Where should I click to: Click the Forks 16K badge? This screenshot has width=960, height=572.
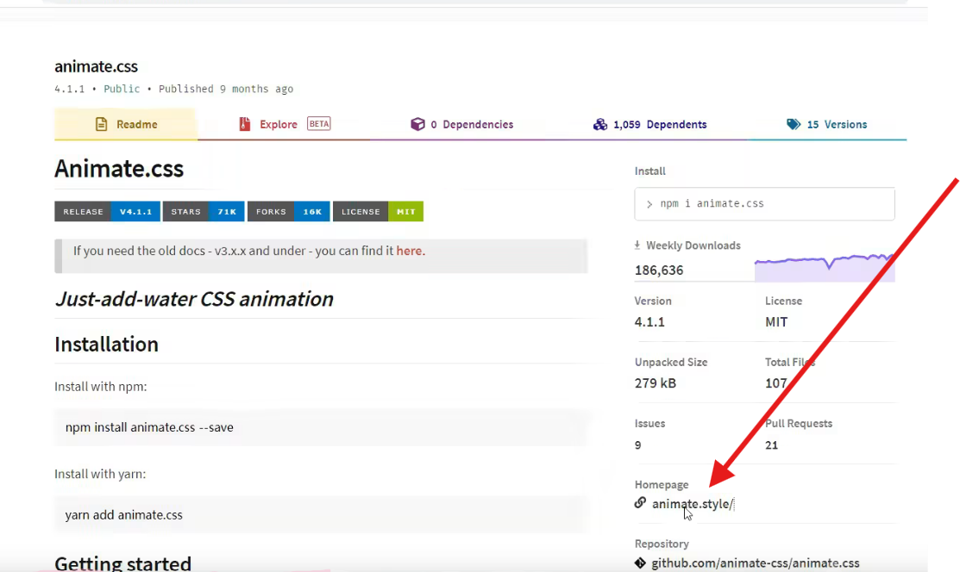(288, 212)
